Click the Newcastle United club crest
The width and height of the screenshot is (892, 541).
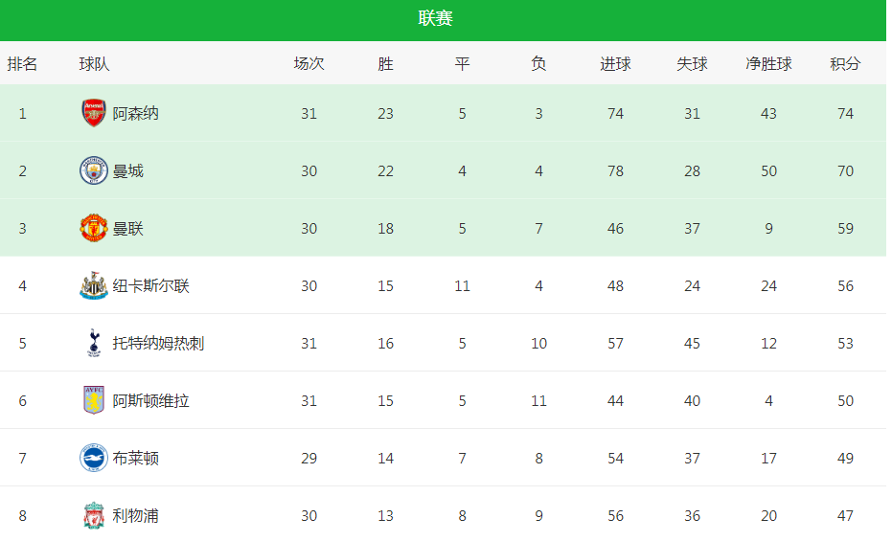click(x=93, y=285)
